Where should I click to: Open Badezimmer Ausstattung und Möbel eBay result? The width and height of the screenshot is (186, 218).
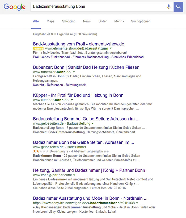(x=90, y=198)
